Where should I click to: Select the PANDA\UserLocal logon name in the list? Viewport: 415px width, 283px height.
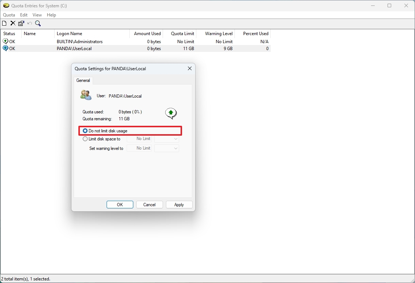pos(74,48)
